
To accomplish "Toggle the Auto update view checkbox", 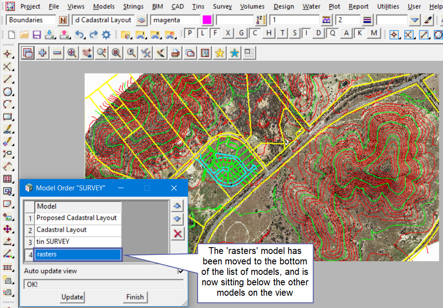I will tap(181, 271).
